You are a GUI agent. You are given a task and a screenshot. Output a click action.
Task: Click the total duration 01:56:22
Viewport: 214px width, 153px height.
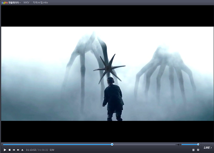pos(43,150)
